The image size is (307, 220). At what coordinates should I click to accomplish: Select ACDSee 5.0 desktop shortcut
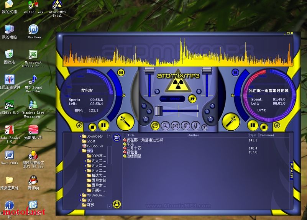[x=9, y=107]
